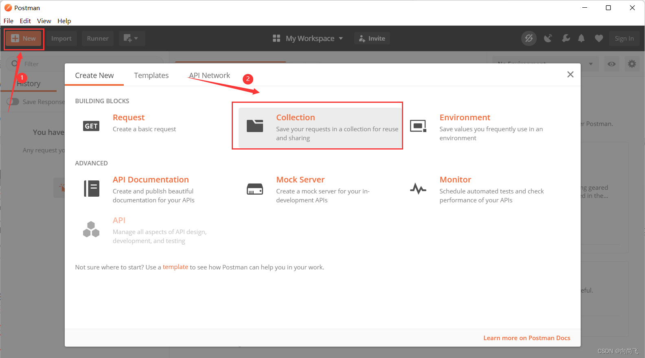Open the Edit menu

[25, 21]
